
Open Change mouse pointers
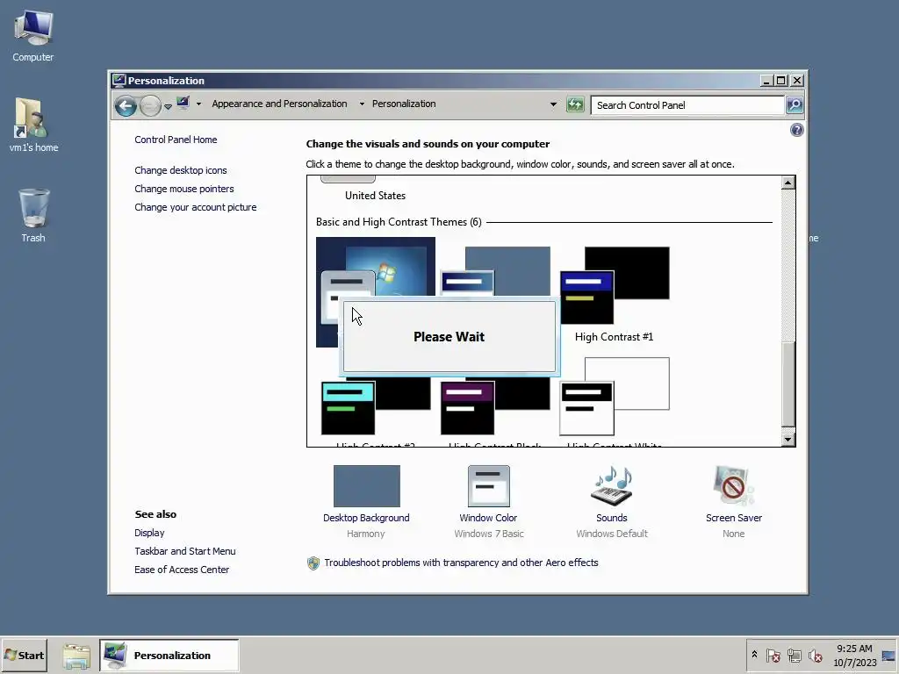[184, 189]
